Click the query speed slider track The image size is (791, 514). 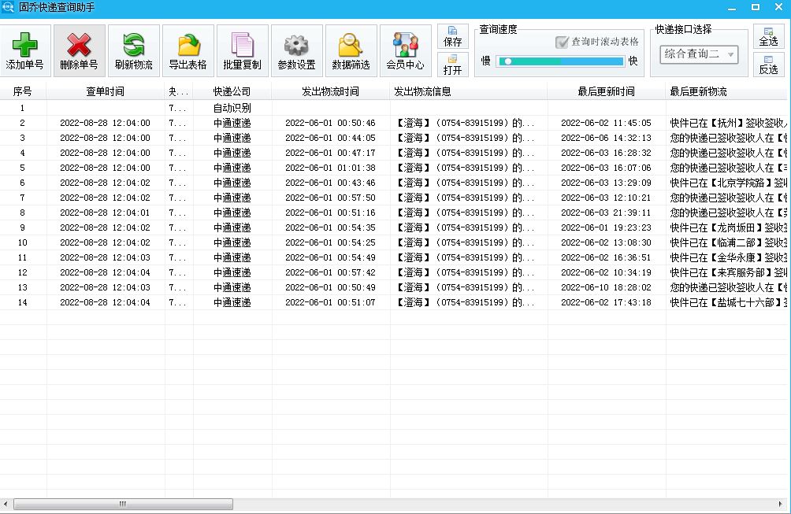(x=559, y=61)
